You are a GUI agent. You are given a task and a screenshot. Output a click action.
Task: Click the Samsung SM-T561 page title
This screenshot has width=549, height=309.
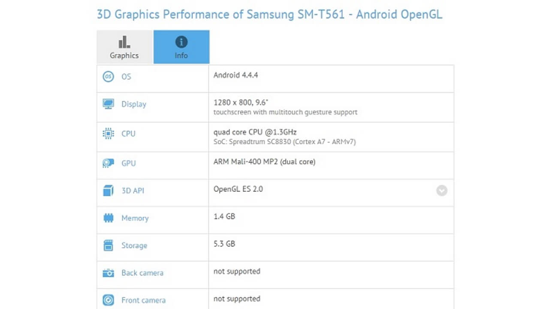(x=270, y=14)
